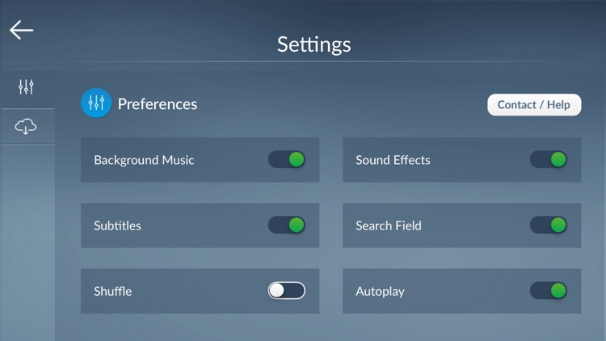Image resolution: width=606 pixels, height=341 pixels.
Task: Switch off the Search Field toggle
Action: click(x=549, y=225)
